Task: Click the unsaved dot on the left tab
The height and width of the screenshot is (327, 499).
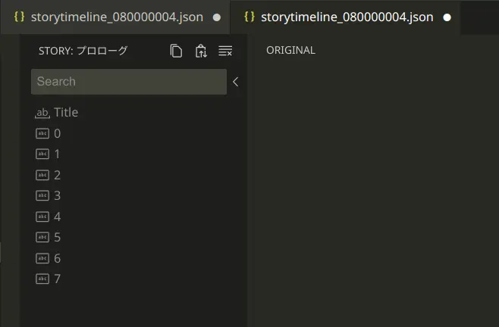Action: pos(218,17)
